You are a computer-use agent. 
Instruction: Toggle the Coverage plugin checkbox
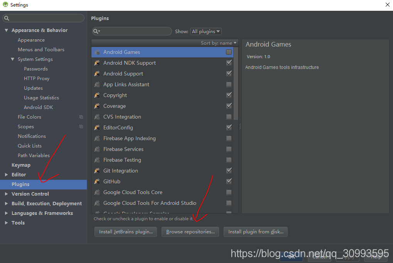(229, 106)
